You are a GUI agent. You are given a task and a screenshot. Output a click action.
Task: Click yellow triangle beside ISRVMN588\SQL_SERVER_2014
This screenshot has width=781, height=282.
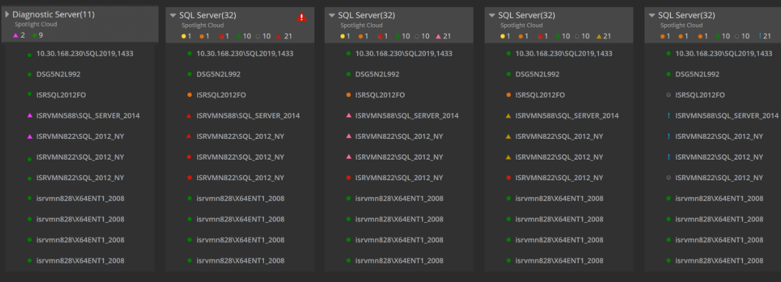click(x=508, y=116)
